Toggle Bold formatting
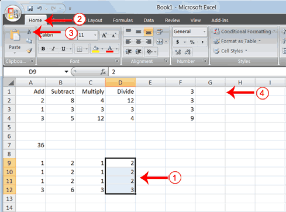Screen dimensions: 286x212 point(43,49)
